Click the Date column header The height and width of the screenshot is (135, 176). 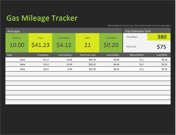10,55
